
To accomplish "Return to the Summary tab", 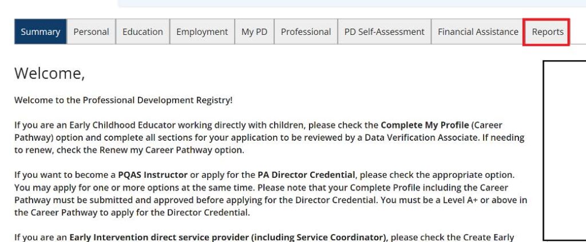I will tap(41, 31).
